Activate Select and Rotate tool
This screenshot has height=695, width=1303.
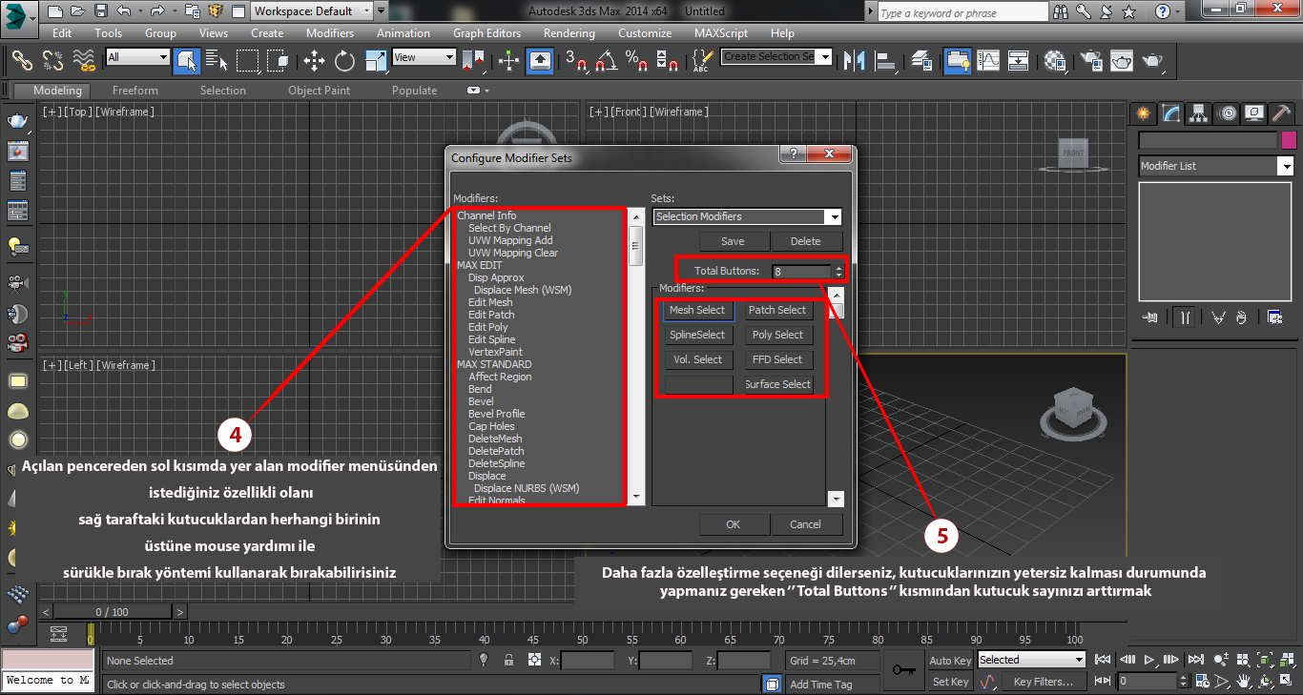[344, 60]
